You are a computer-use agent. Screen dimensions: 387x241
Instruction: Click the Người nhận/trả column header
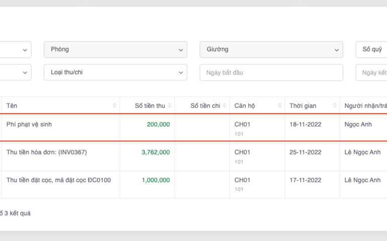[x=365, y=105]
